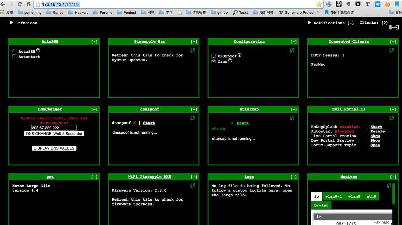Start NoDogSplash in Evil Portal II
The image size is (402, 225).
coord(376,127)
